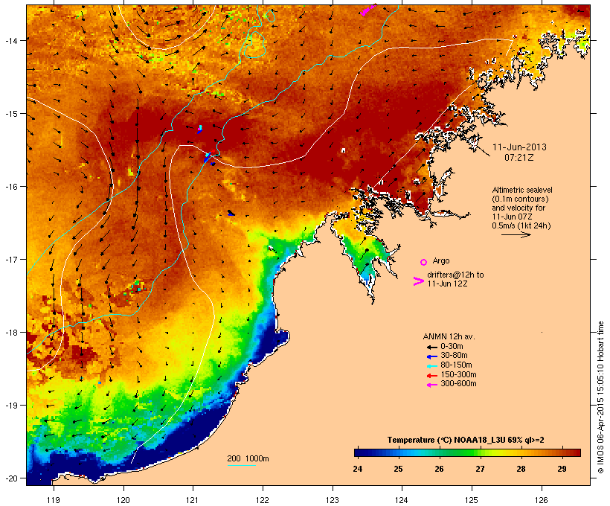This screenshot has height=506, width=610.
Task: Click the colorbar tick label 28
Action: click(521, 469)
